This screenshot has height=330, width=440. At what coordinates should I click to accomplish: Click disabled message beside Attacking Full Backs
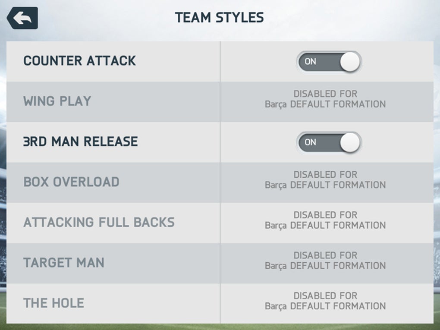click(x=326, y=220)
